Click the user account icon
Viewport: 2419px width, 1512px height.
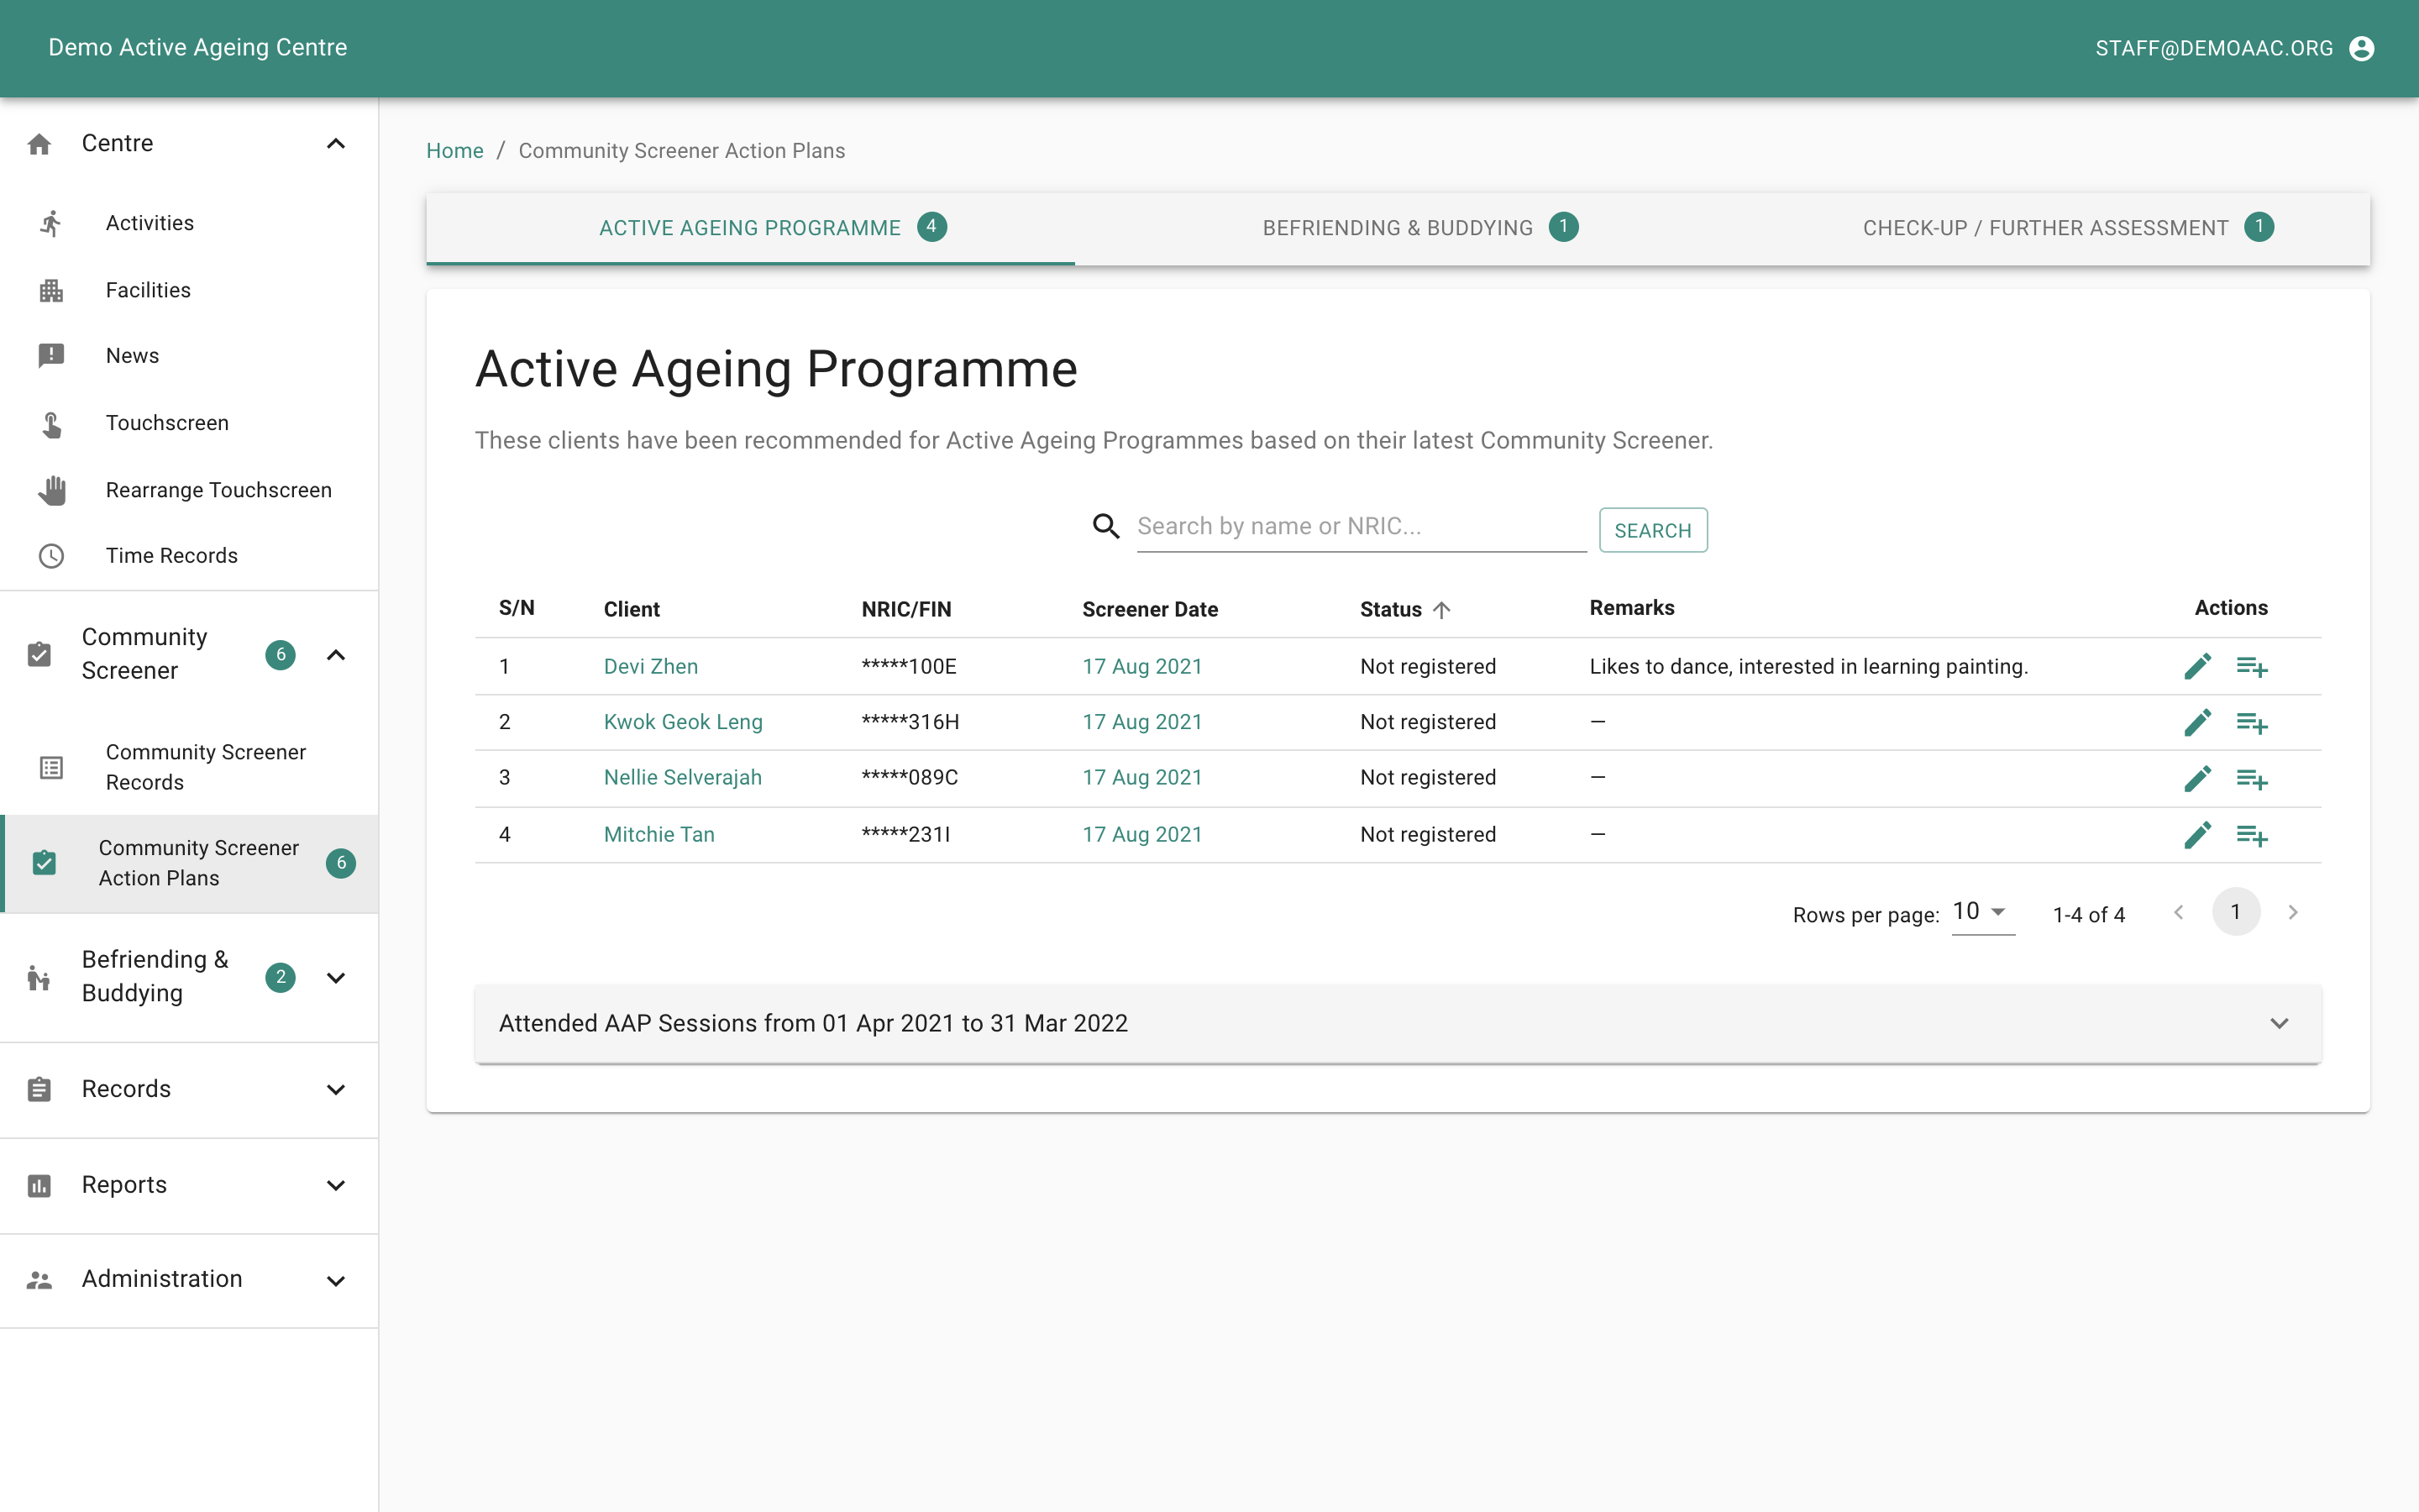pos(2361,48)
